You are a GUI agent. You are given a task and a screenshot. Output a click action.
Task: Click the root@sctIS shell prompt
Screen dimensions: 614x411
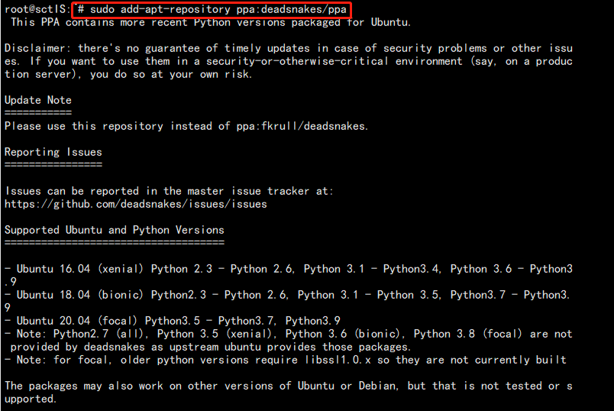(x=34, y=9)
